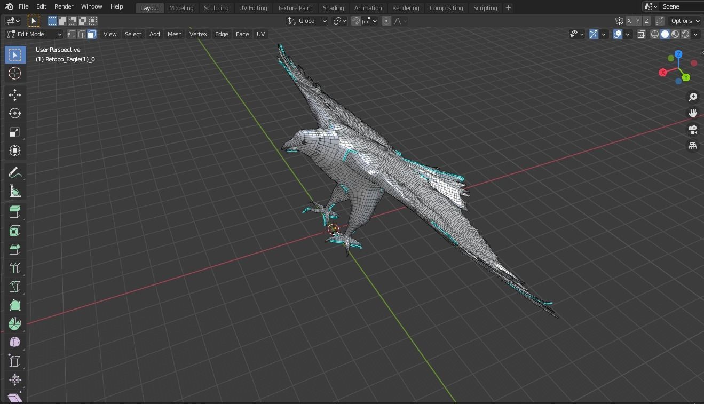Click the Tweak active tool icon
This screenshot has height=404, width=704.
point(34,21)
